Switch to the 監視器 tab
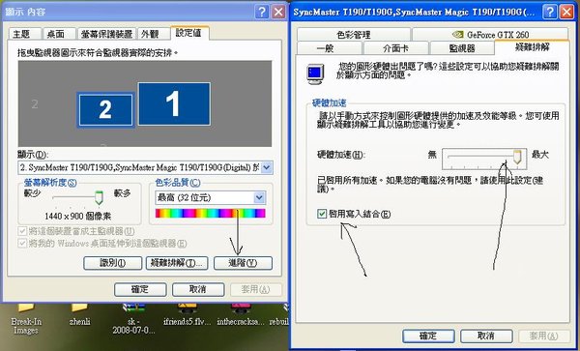 pos(462,48)
